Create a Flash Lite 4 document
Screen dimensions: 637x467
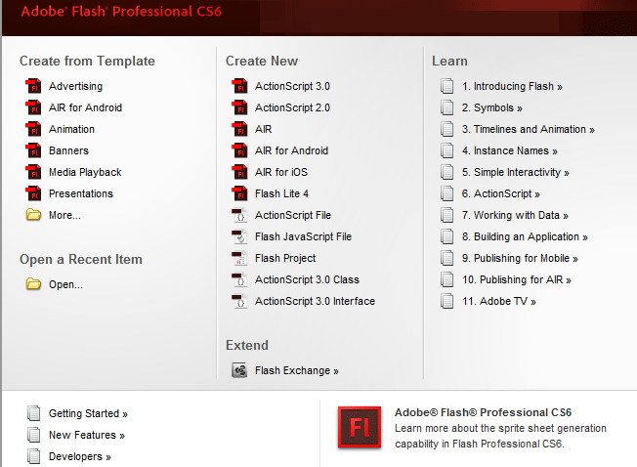(281, 193)
